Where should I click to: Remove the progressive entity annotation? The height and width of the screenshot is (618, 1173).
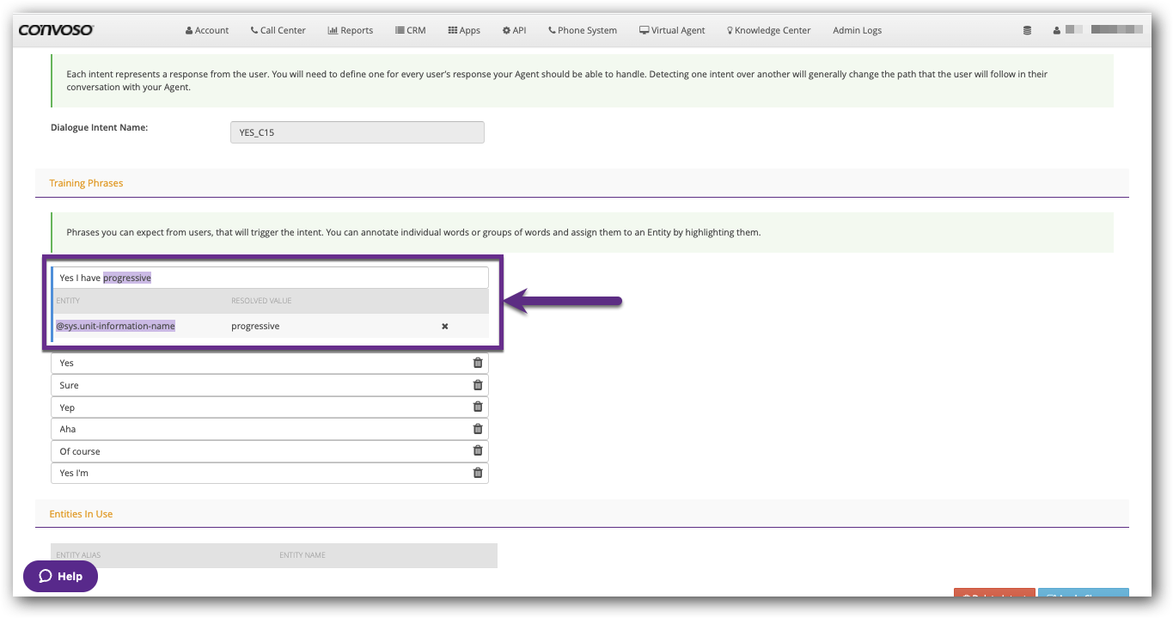(445, 327)
